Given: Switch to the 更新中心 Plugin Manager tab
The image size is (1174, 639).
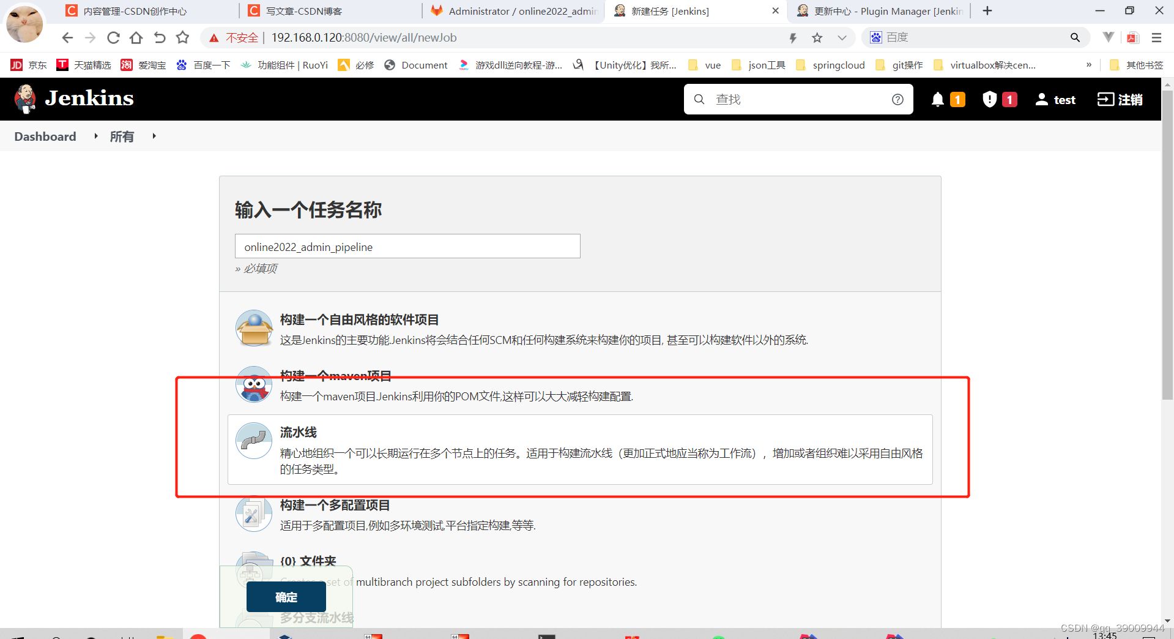Looking at the screenshot, I should (x=879, y=11).
